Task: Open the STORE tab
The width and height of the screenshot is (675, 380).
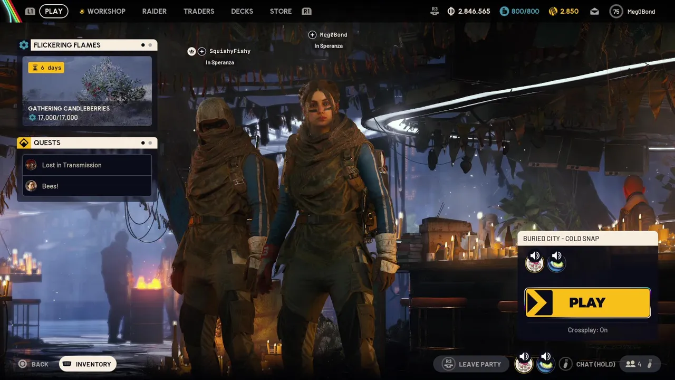Action: click(x=281, y=11)
